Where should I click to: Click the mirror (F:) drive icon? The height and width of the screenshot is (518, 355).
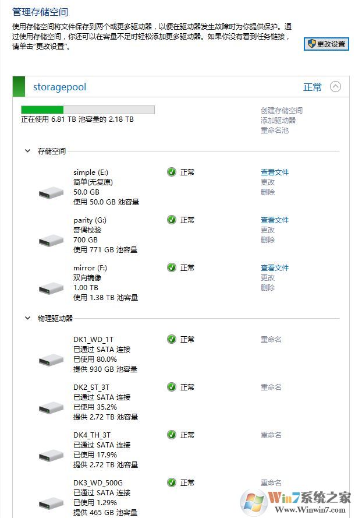(50, 288)
